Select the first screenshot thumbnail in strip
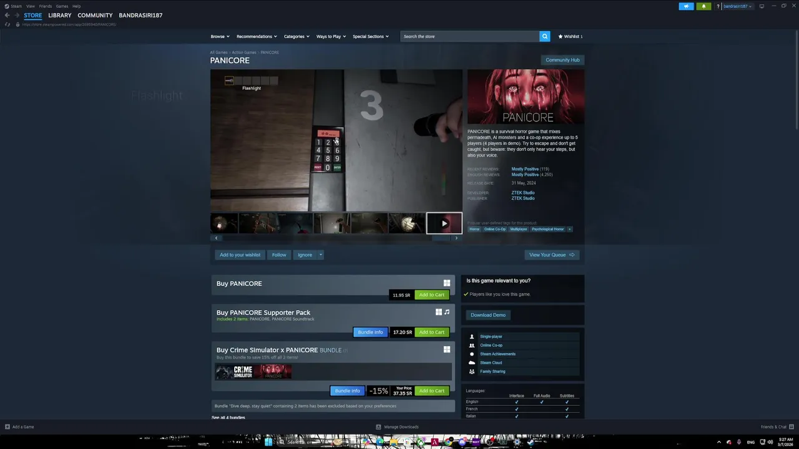 pyautogui.click(x=224, y=223)
